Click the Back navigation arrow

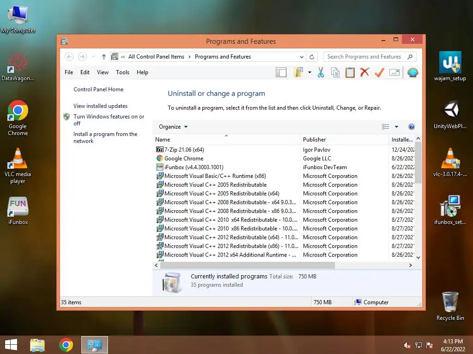coord(69,57)
